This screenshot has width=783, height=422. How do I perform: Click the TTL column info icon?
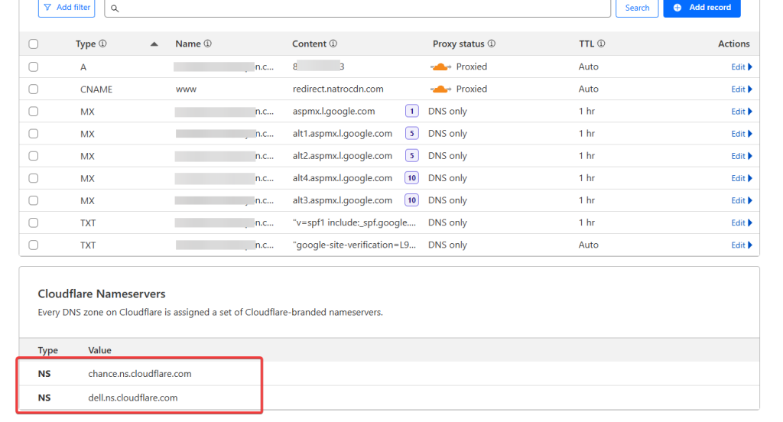pos(601,44)
